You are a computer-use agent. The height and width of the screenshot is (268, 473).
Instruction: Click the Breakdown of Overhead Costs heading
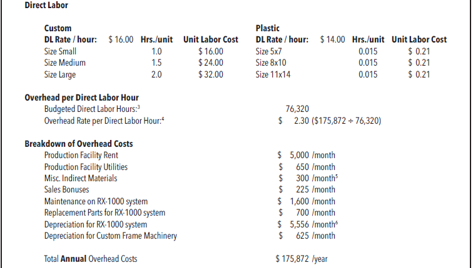(x=78, y=144)
